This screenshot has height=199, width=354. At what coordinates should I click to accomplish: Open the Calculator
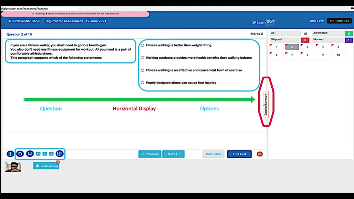tap(213, 154)
